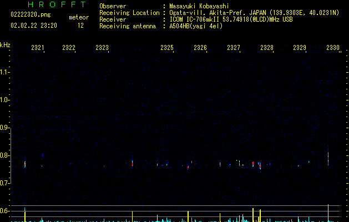Click the Receiver field label
Image resolution: width=349 pixels, height=222 pixels.
113,19
